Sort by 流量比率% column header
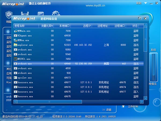161x121 pixels. (46, 26)
